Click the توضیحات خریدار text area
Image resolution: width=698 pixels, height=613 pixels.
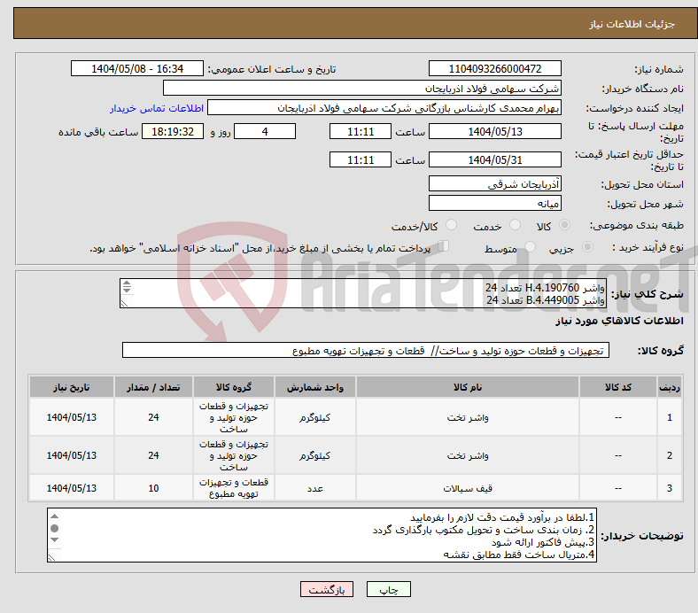(322, 535)
